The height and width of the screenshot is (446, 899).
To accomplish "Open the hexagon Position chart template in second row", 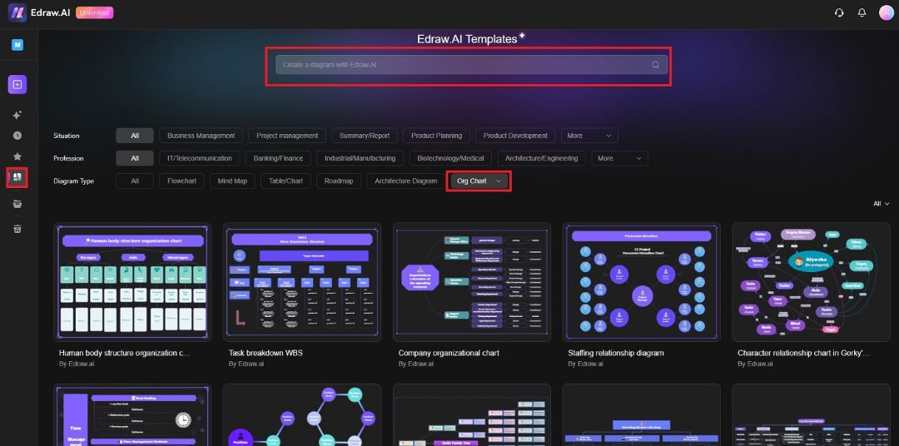I will coord(302,415).
